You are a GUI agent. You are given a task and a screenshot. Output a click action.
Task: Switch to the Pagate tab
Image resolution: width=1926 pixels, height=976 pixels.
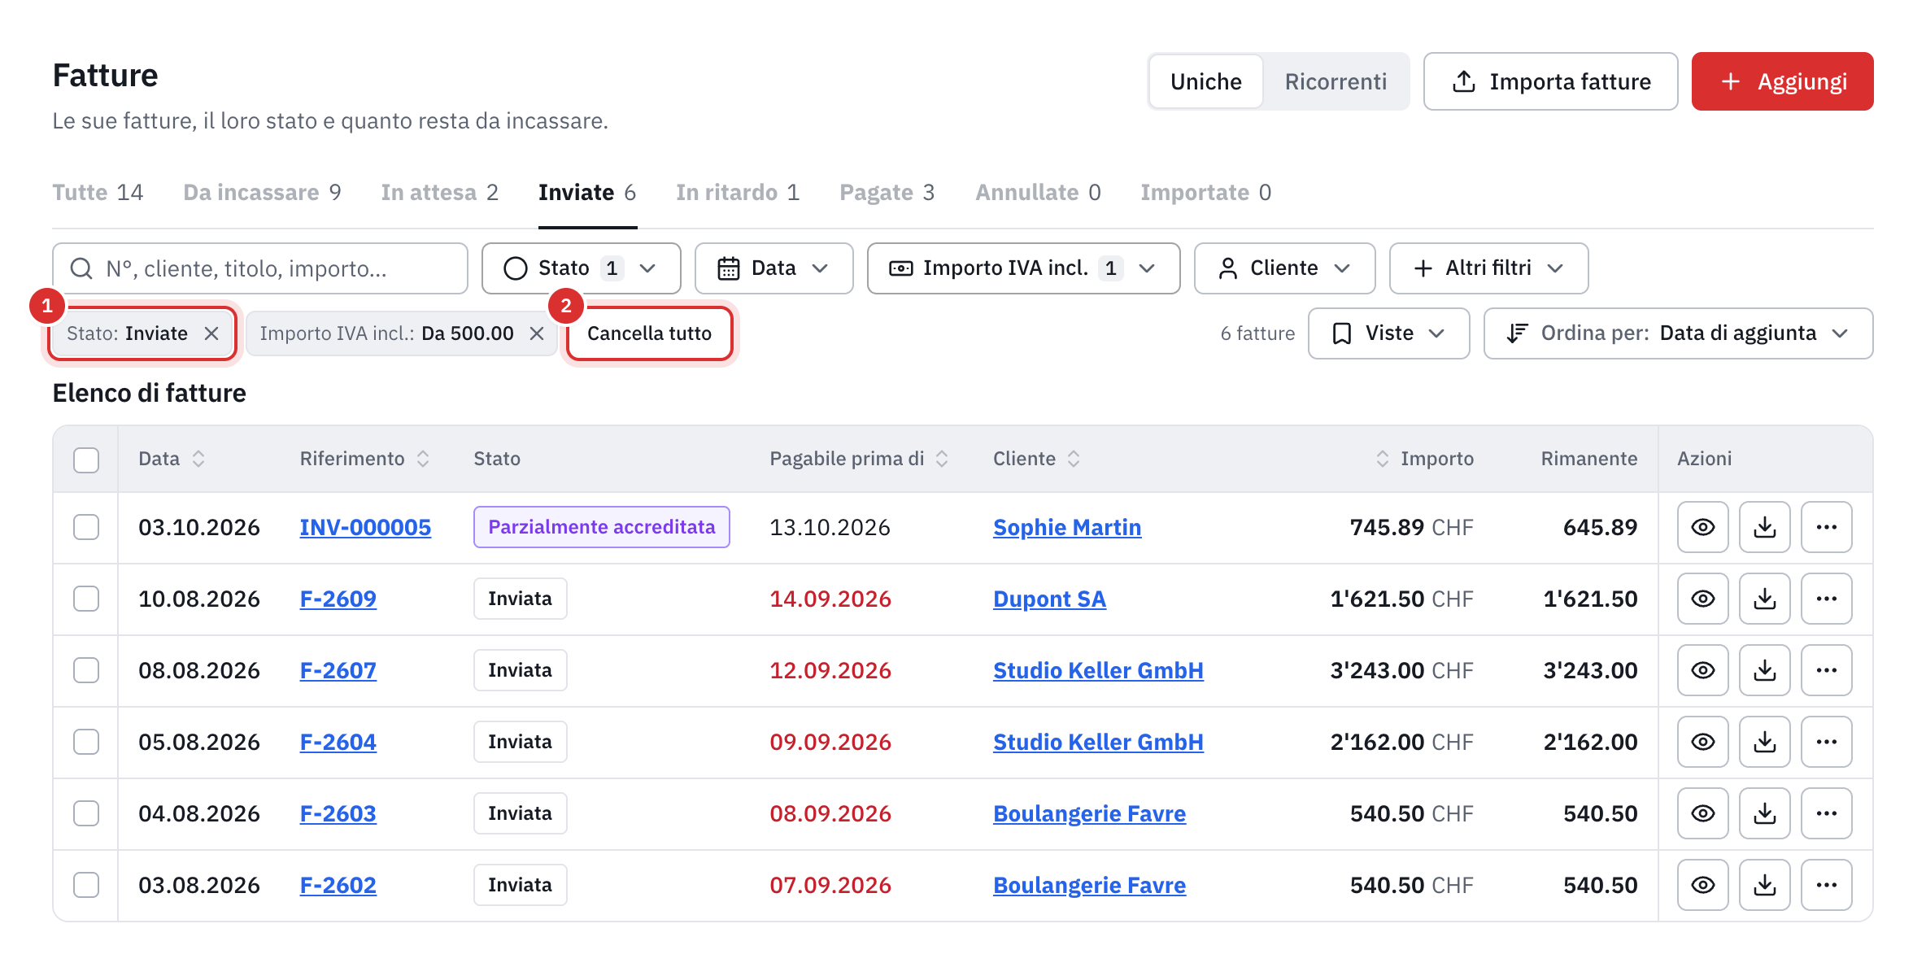887,193
